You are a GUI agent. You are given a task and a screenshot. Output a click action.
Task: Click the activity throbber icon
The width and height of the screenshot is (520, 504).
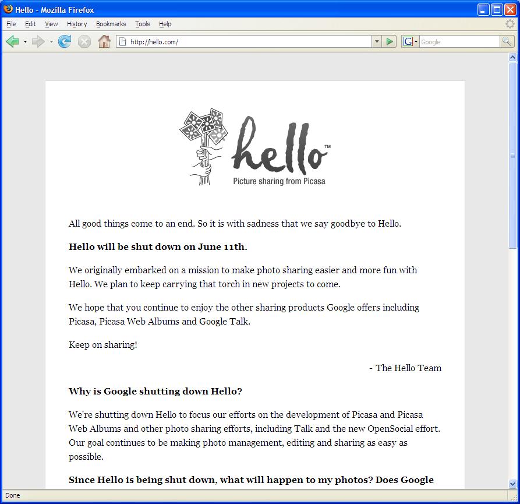[x=510, y=24]
